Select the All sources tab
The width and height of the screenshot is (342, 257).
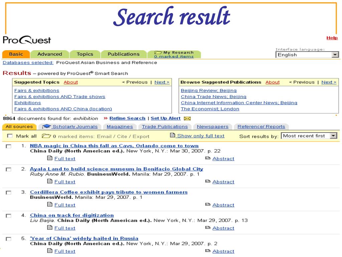coord(19,126)
